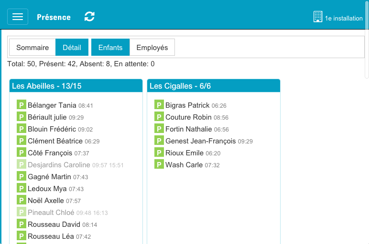This screenshot has width=369, height=244.
Task: Switch to the Sommaire view
Action: point(33,48)
